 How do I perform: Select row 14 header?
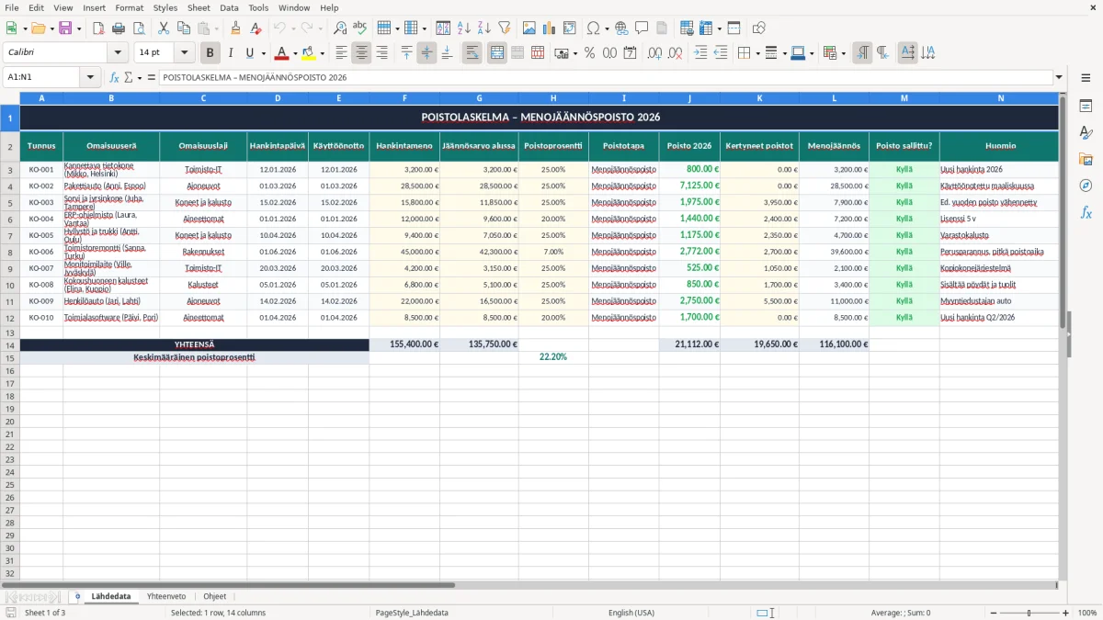(x=10, y=344)
